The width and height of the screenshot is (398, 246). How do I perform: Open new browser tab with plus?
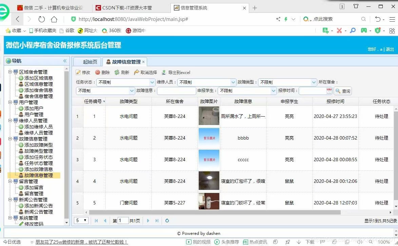[x=255, y=8]
